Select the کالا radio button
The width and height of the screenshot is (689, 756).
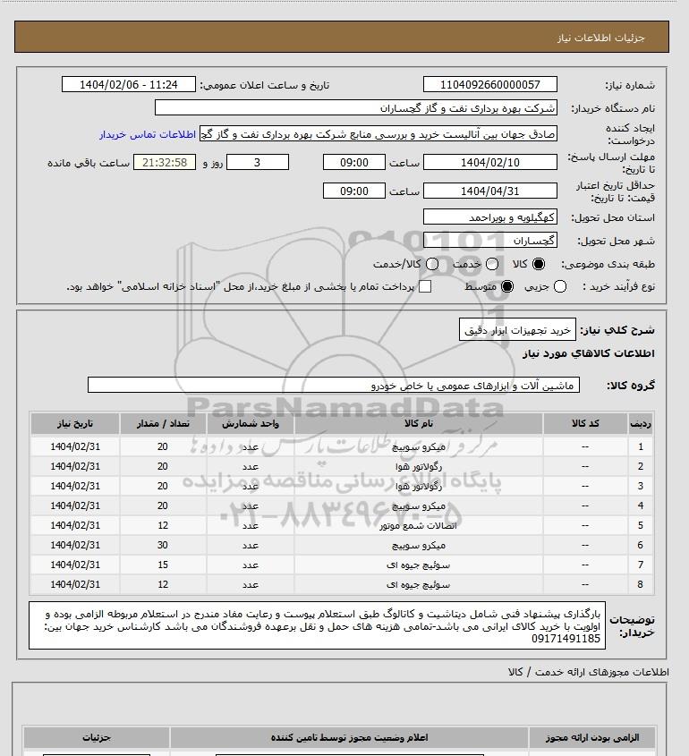coord(538,264)
